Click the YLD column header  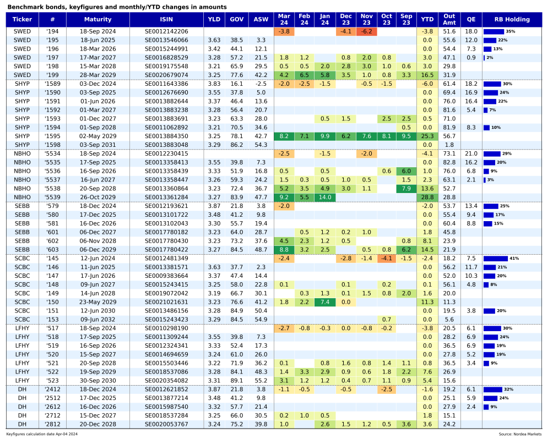pyautogui.click(x=214, y=19)
